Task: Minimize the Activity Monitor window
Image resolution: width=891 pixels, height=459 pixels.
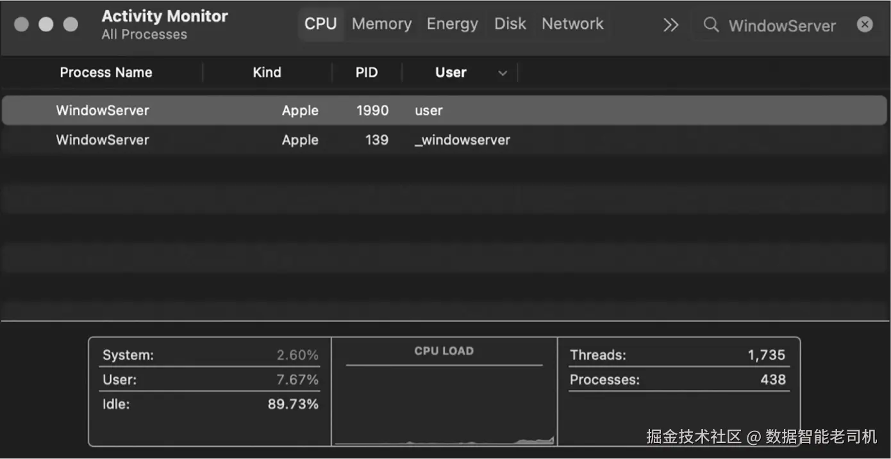Action: point(46,24)
